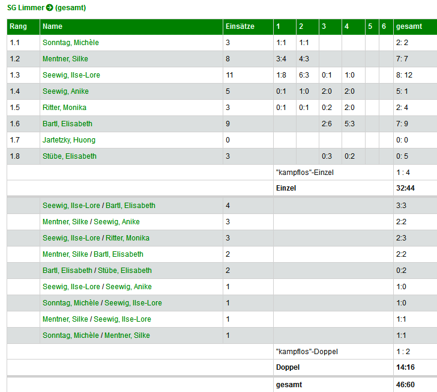Image resolution: width=437 pixels, height=392 pixels.
Task: Open Bartl, Elisabeth paired with Mentner, Silke
Action: (x=118, y=254)
